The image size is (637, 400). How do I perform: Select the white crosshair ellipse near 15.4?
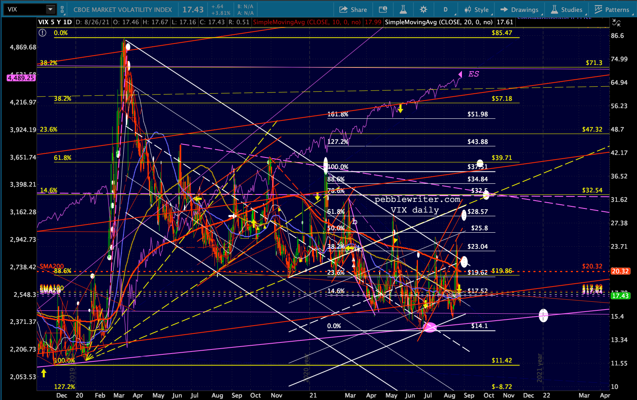[x=543, y=315]
